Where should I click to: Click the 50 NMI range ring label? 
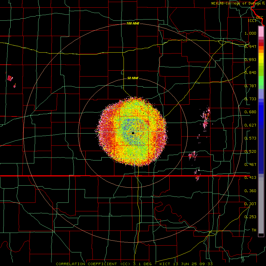coord(133,78)
